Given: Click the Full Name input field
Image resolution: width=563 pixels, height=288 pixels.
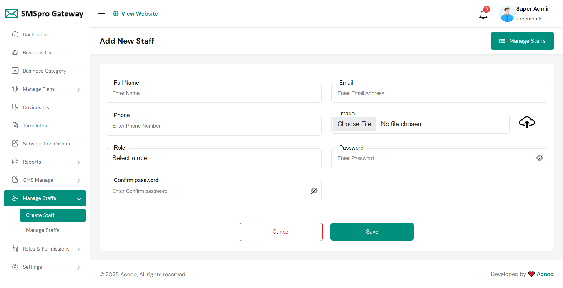Looking at the screenshot, I should 213,93.
